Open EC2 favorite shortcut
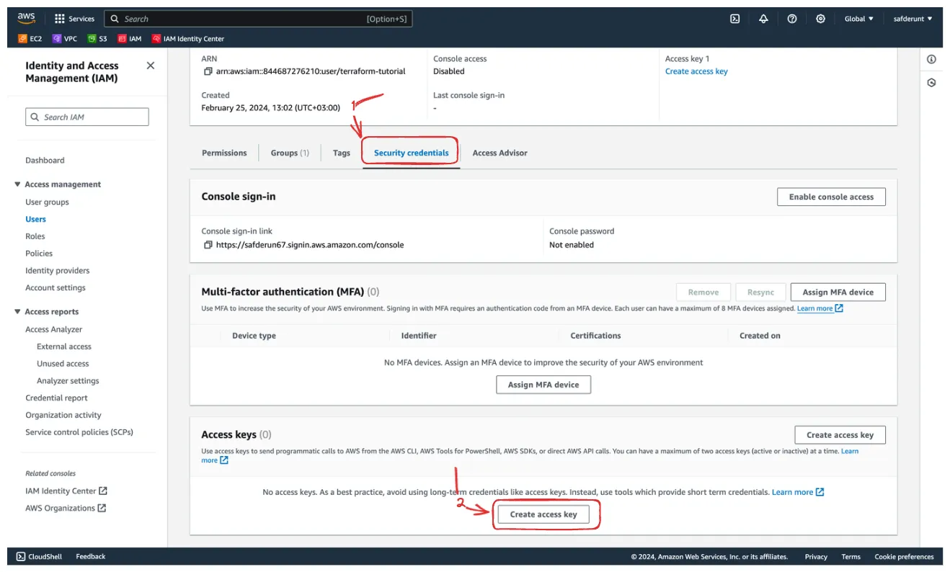 point(30,39)
